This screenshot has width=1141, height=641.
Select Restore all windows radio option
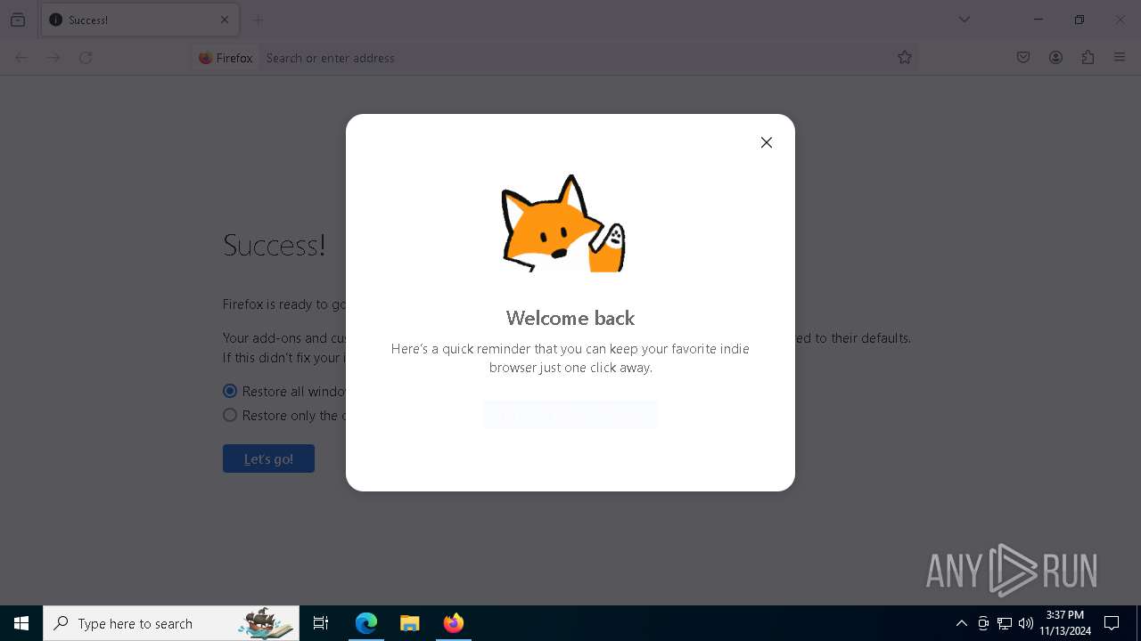[x=230, y=391]
